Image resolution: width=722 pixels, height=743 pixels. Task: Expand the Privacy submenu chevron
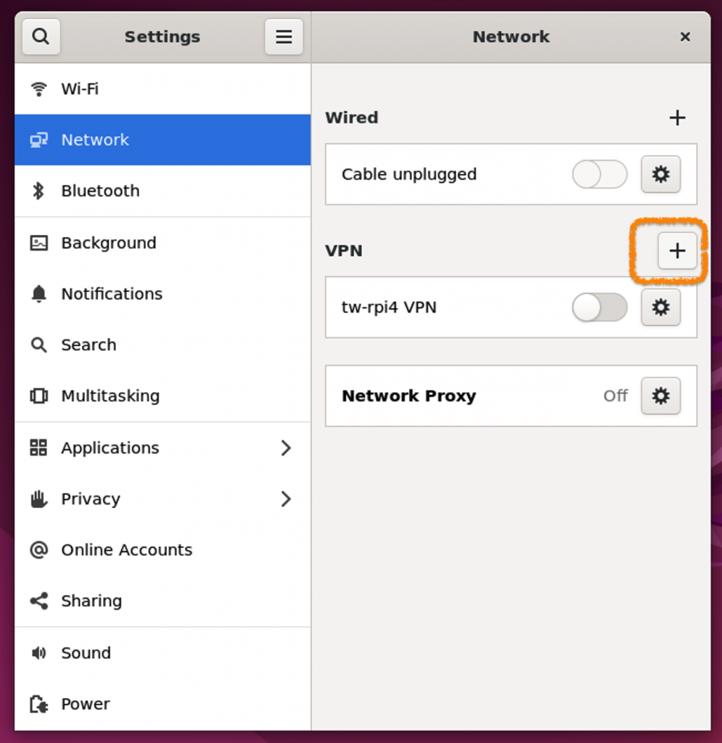pyautogui.click(x=286, y=498)
